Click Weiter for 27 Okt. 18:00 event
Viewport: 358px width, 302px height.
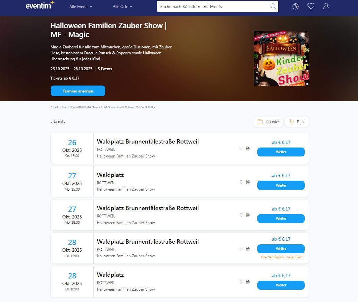coord(281,218)
